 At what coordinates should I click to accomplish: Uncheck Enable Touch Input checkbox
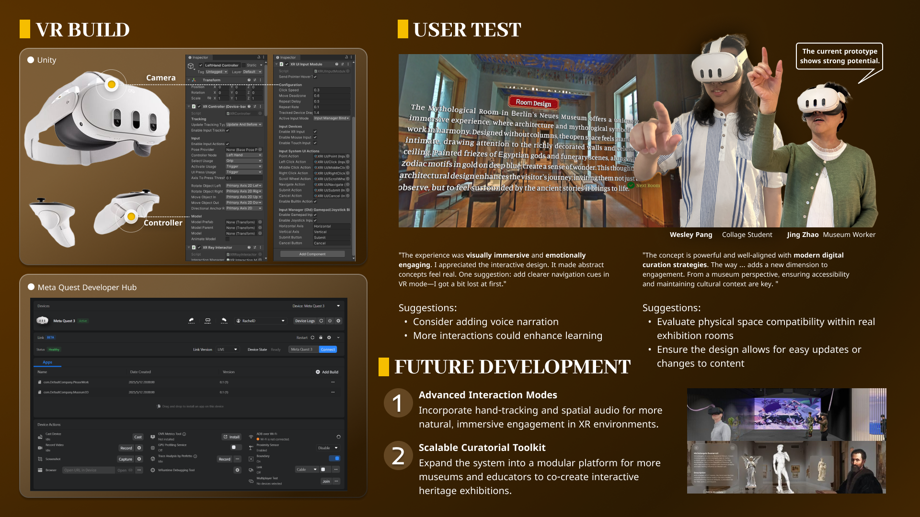pos(315,143)
